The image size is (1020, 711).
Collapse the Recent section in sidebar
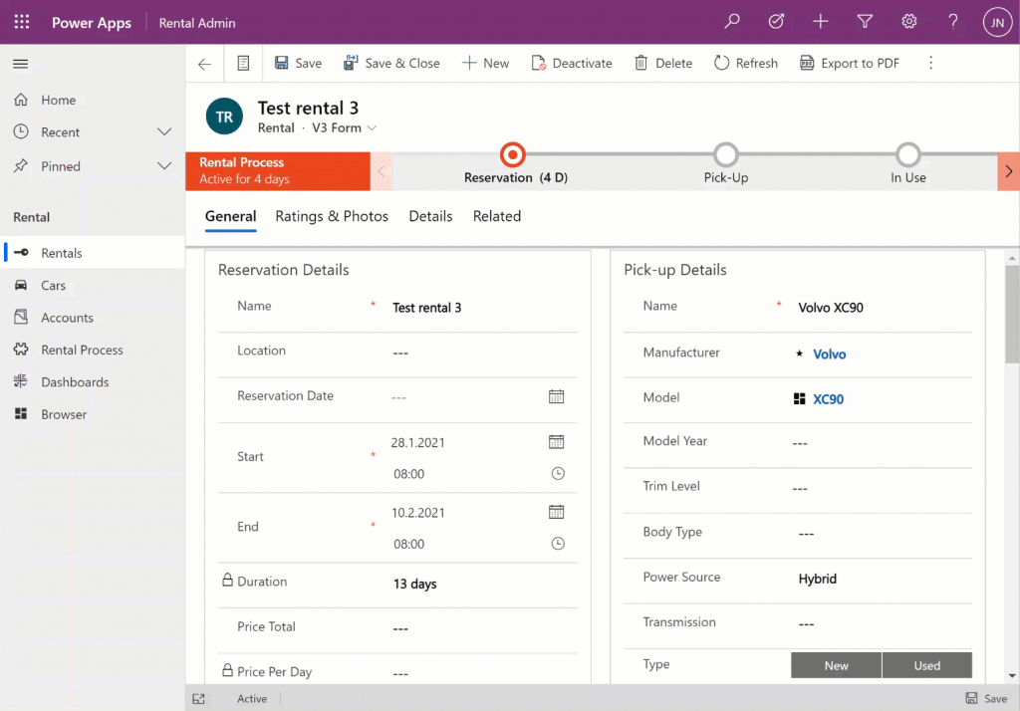pyautogui.click(x=163, y=131)
